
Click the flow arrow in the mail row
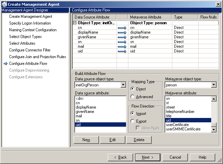pyautogui.click(x=122, y=47)
